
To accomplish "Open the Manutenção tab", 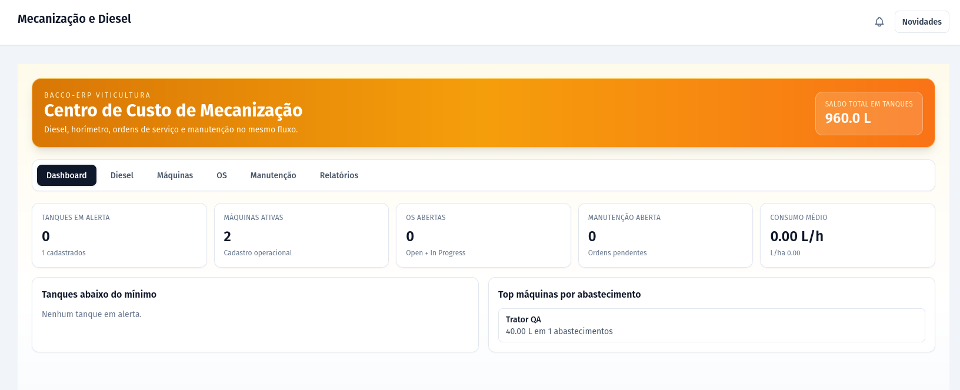I will coord(273,175).
